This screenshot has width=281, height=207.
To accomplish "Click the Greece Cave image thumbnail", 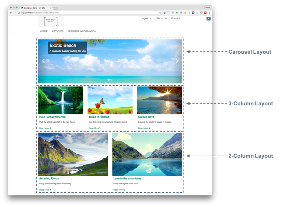I will coord(159,100).
